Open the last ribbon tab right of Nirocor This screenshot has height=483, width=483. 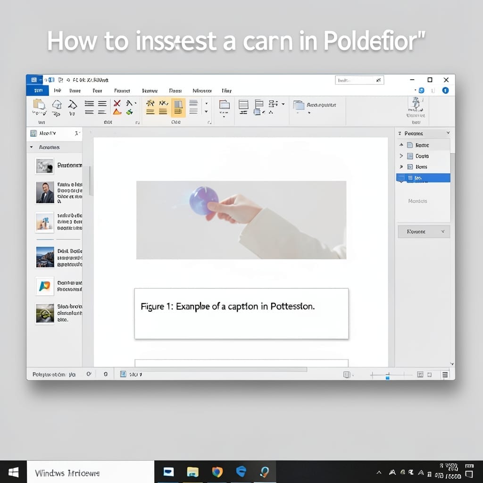(x=226, y=91)
